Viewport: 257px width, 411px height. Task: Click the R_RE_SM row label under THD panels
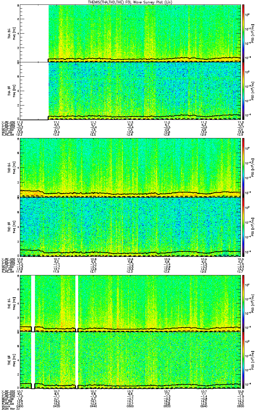click(x=7, y=272)
